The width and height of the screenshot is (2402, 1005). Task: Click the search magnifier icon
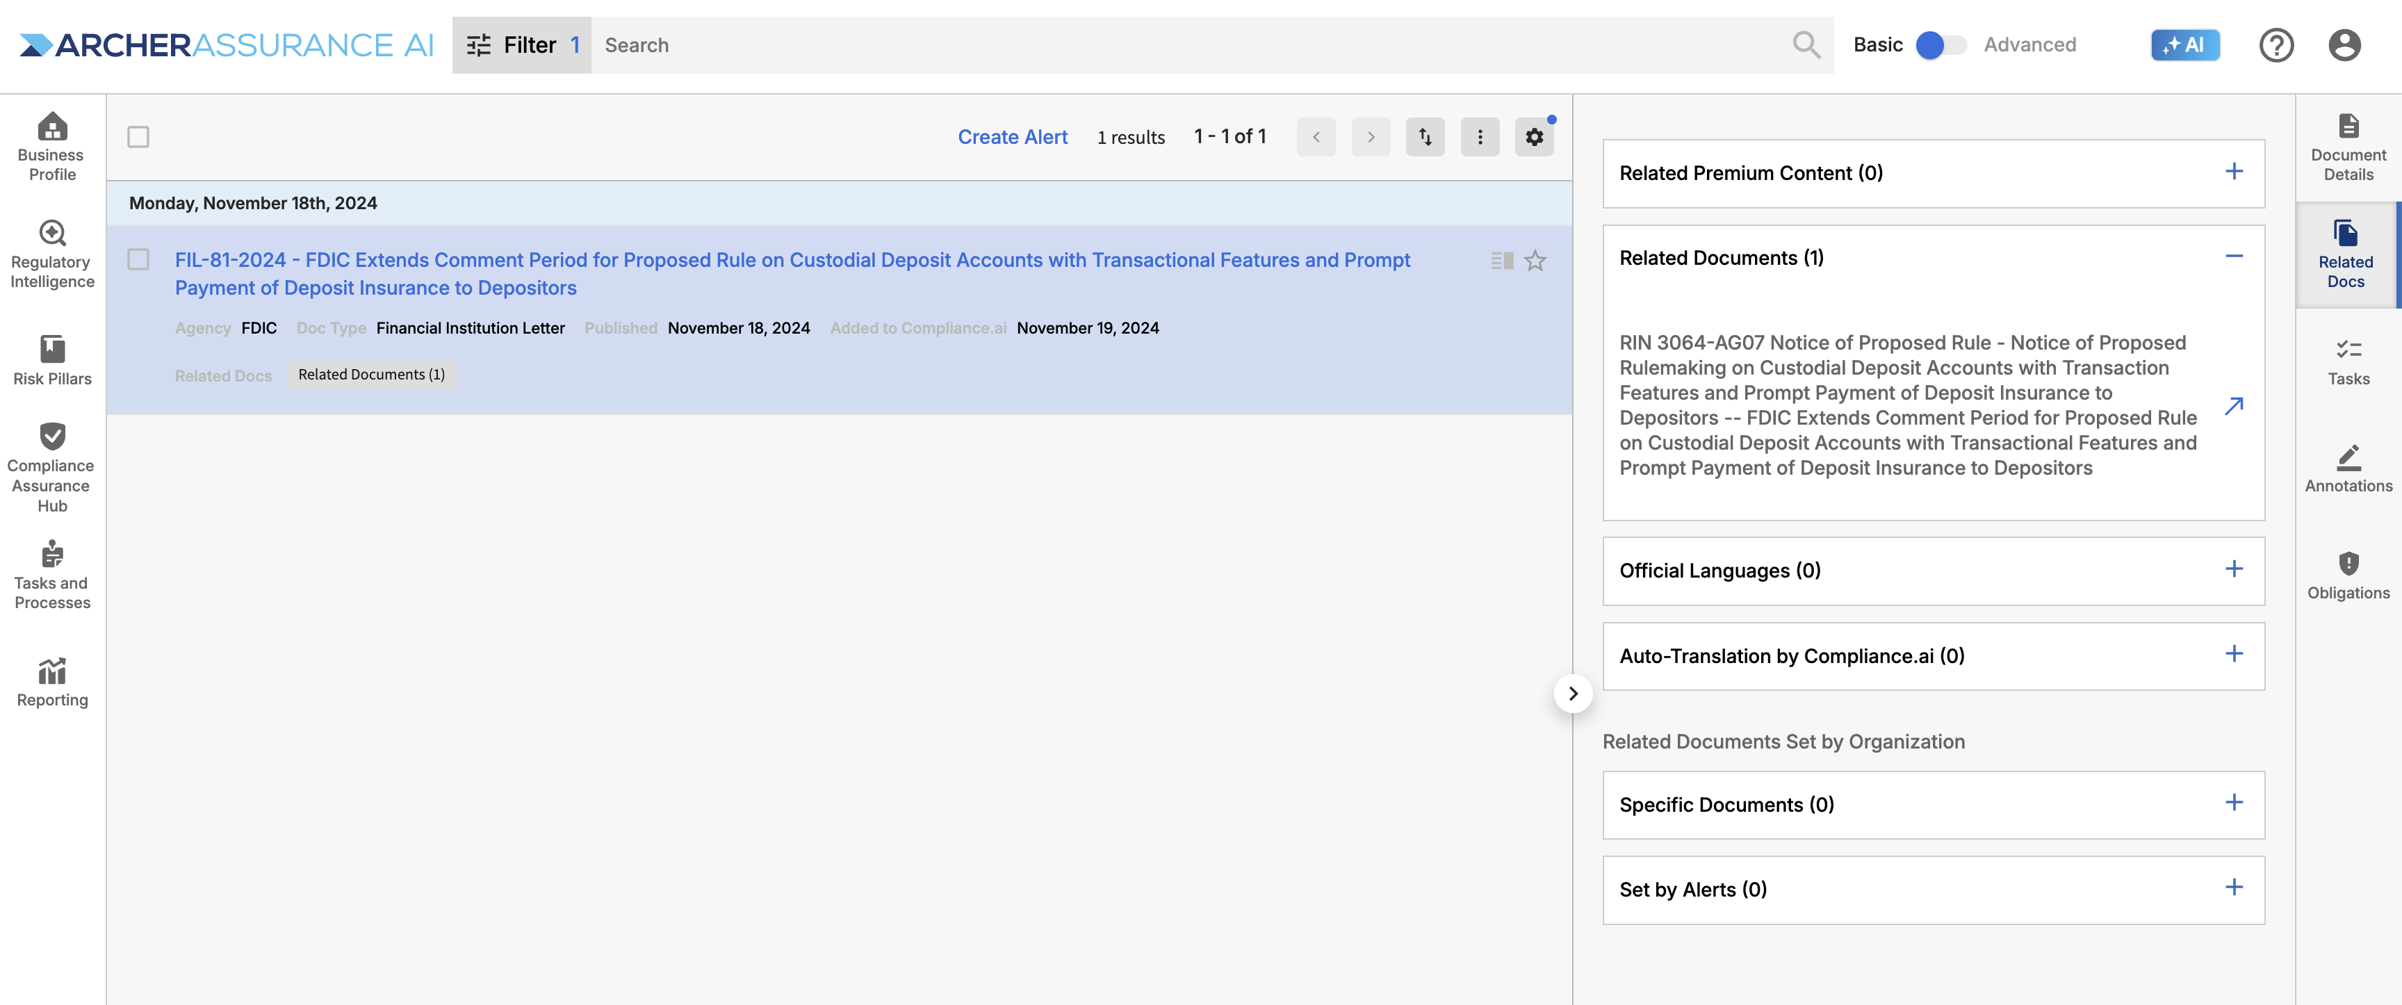click(1806, 44)
